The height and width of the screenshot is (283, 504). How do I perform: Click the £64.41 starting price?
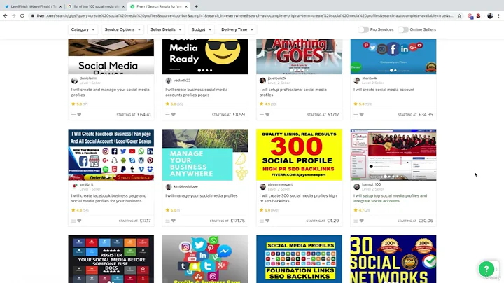[144, 114]
